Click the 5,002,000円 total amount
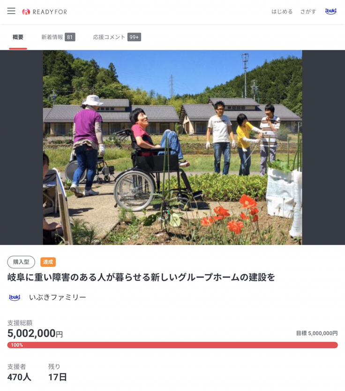The image size is (345, 391). point(35,333)
